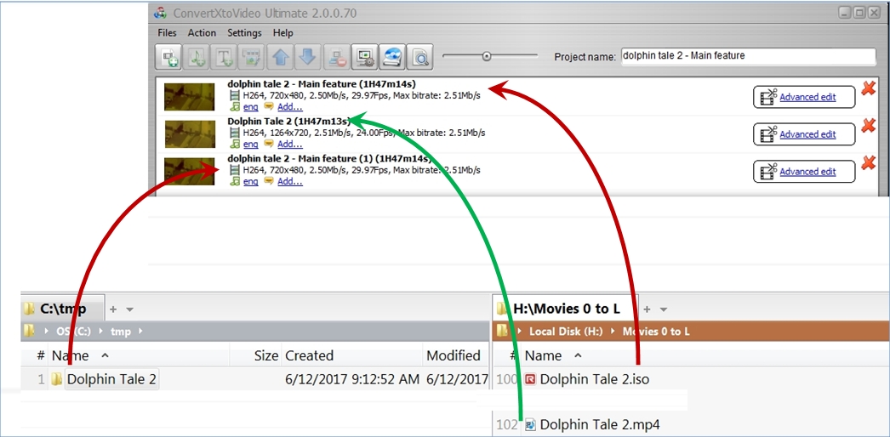
Task: Open conversion settings monitor-gear icon
Action: [364, 57]
